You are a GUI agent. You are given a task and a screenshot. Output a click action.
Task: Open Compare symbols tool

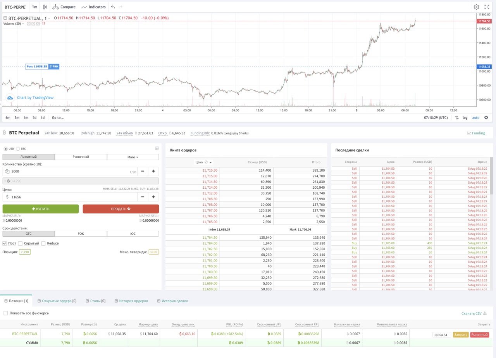(64, 7)
